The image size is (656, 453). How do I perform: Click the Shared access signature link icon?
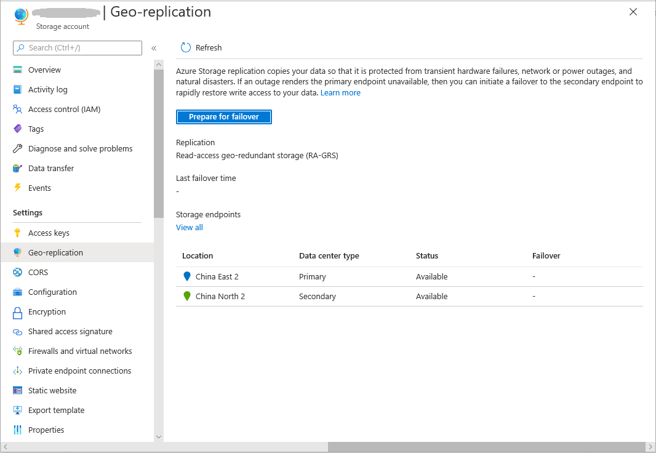coord(18,332)
